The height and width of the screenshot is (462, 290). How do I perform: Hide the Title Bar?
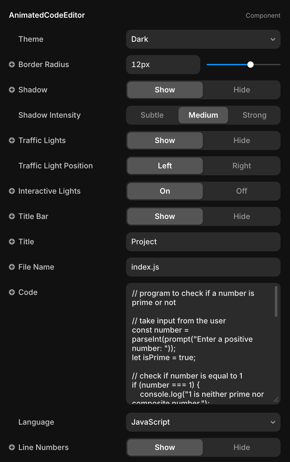tap(242, 216)
